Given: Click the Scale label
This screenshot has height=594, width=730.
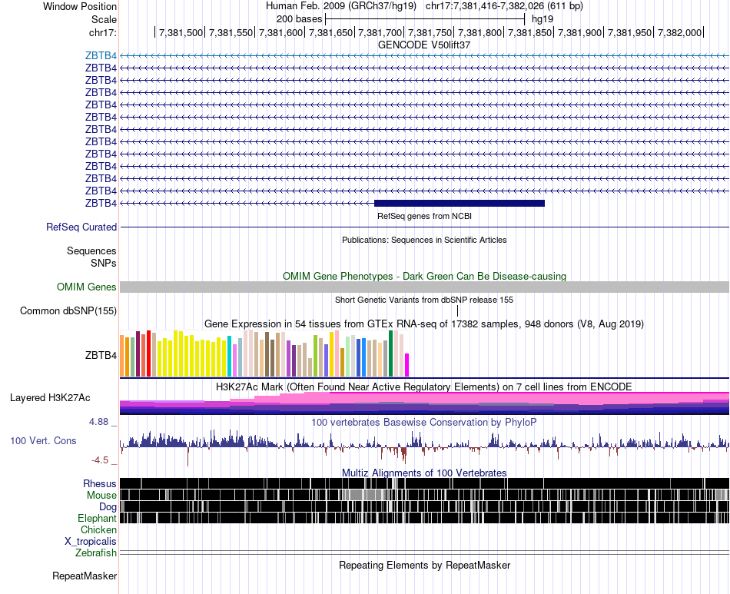Looking at the screenshot, I should click(x=104, y=19).
